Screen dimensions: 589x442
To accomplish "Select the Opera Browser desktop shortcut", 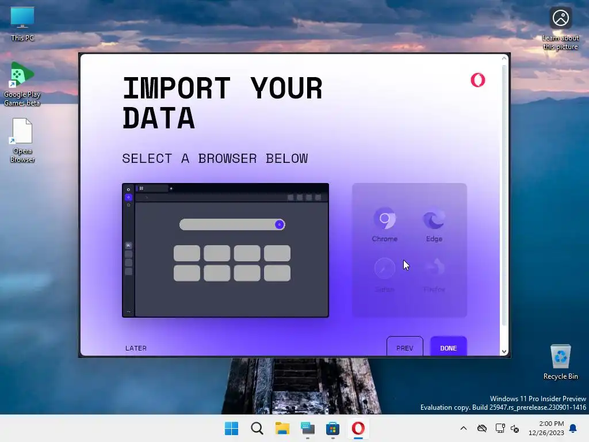I will tap(22, 140).
